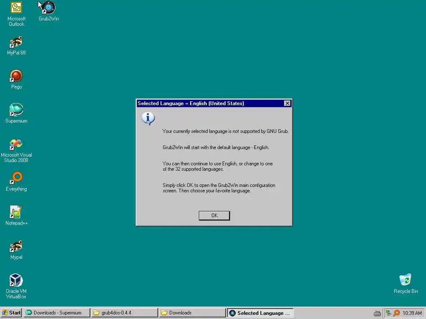This screenshot has width=426, height=319.
Task: Click the keyboard icon in system tray
Action: [377, 313]
